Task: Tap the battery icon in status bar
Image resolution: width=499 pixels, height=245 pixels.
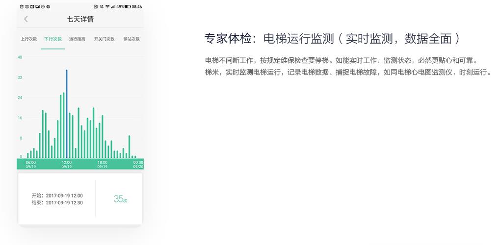Action: point(128,6)
